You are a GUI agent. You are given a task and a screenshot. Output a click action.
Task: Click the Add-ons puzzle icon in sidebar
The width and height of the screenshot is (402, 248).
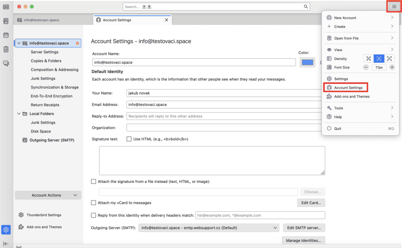[21, 227]
